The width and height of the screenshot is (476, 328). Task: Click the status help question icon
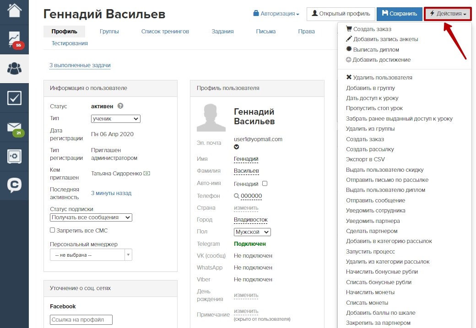coord(120,106)
